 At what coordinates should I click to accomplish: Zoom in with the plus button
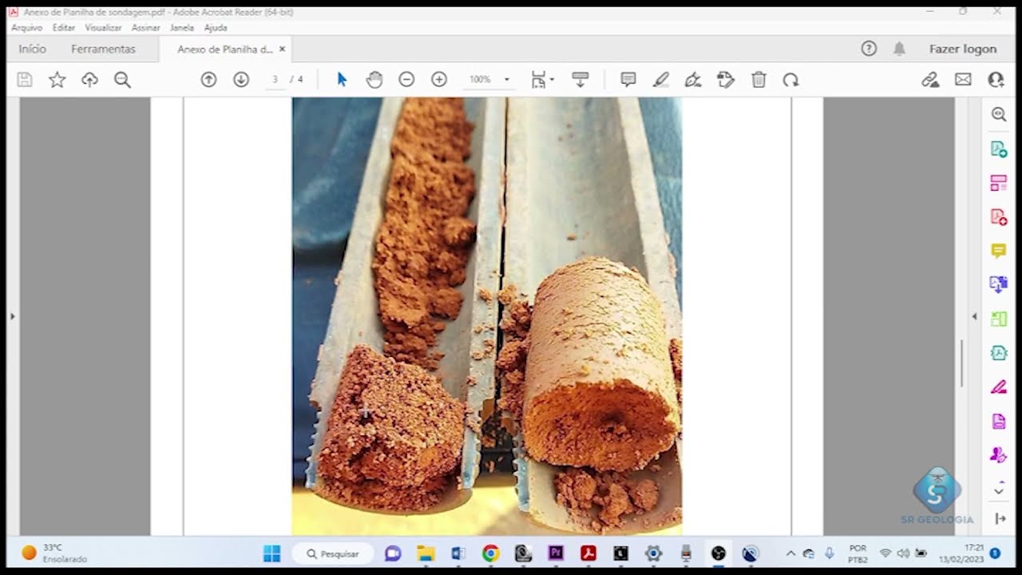click(x=439, y=80)
